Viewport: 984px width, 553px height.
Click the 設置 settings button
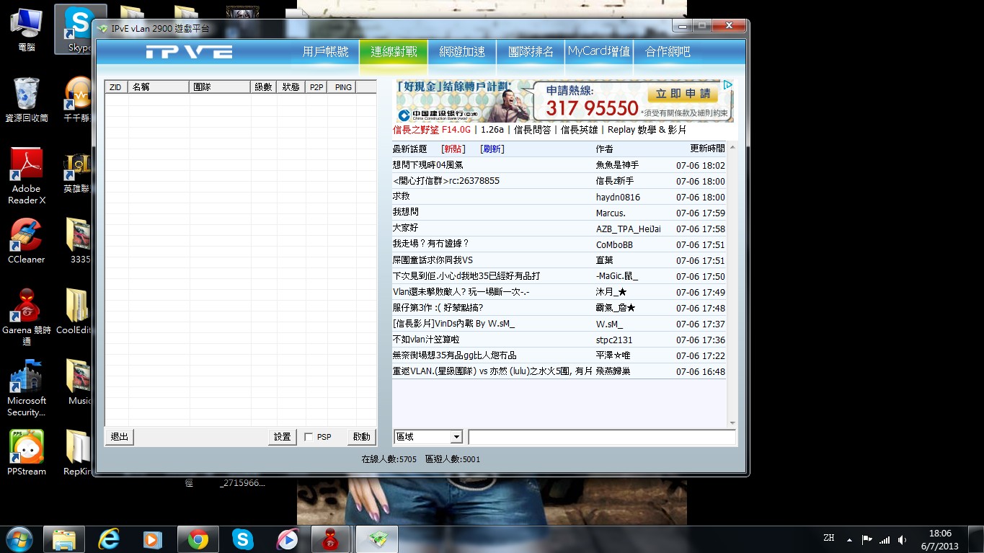click(x=282, y=437)
